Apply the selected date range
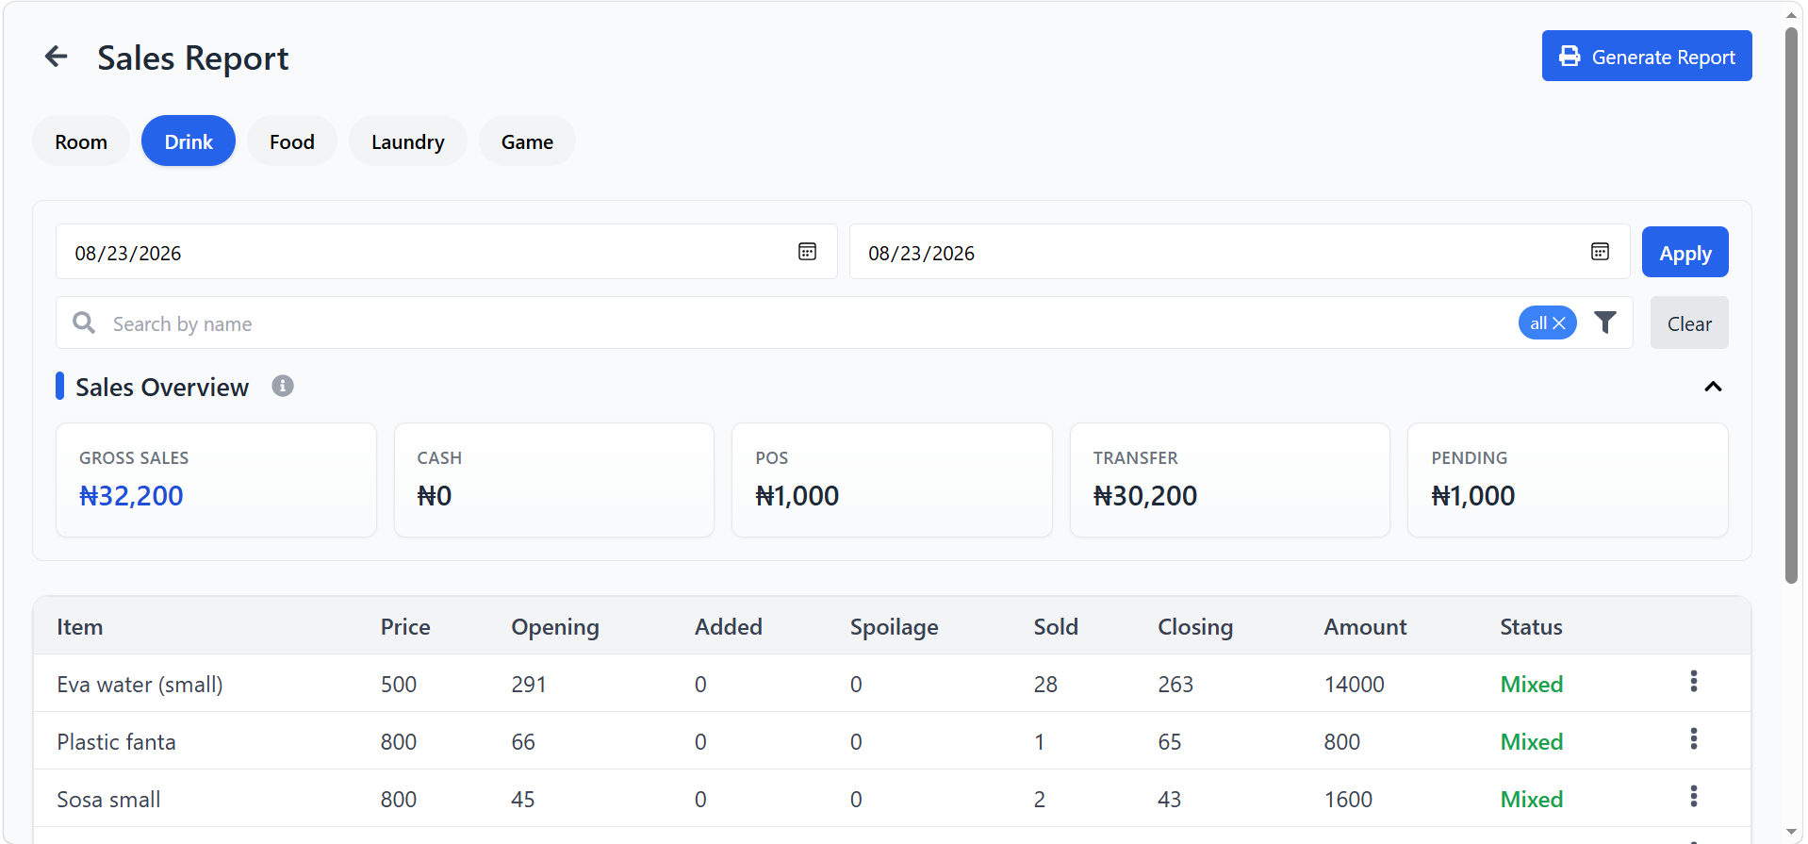The width and height of the screenshot is (1808, 844). click(1685, 253)
